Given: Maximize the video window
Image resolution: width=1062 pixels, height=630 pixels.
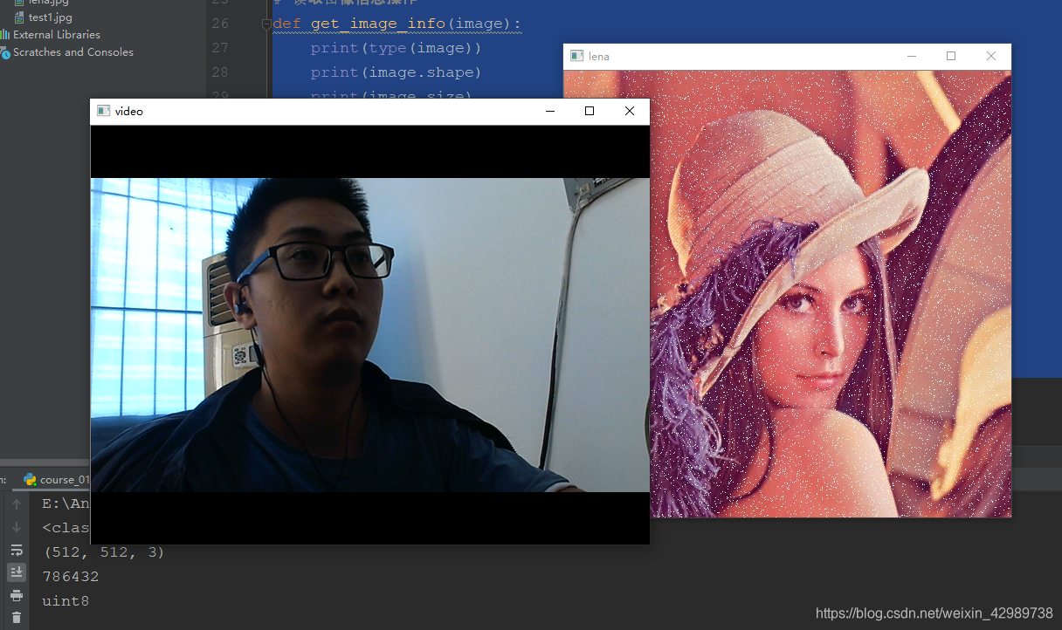Looking at the screenshot, I should 590,111.
